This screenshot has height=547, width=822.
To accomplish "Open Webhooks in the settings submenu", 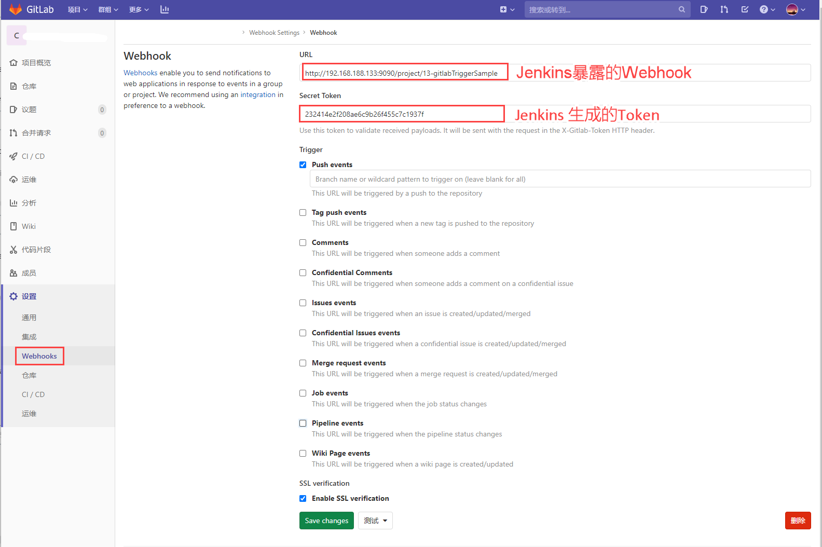I will (39, 356).
